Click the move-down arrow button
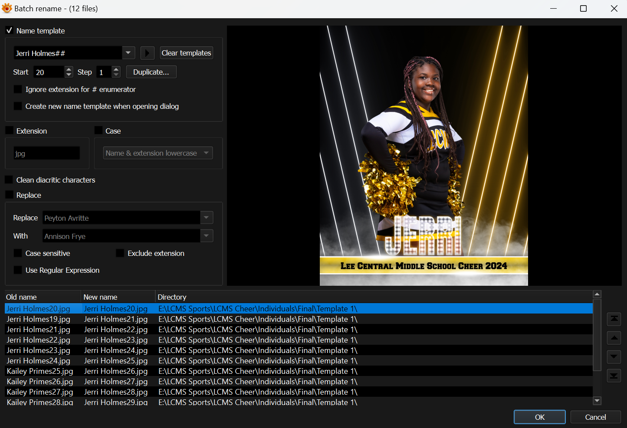 [614, 357]
